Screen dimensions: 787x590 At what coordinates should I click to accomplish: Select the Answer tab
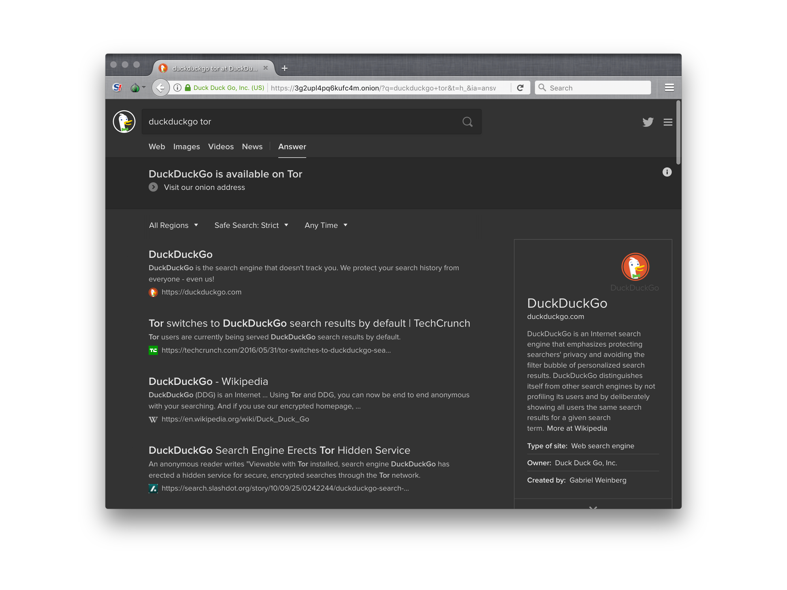[x=291, y=147]
